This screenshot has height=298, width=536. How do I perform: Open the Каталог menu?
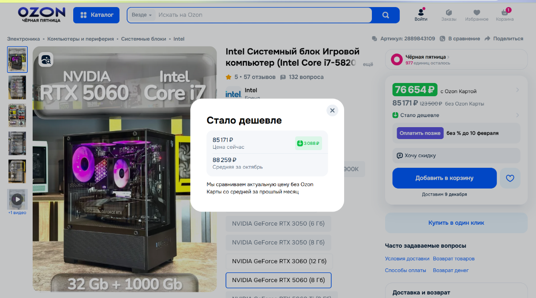coord(97,15)
